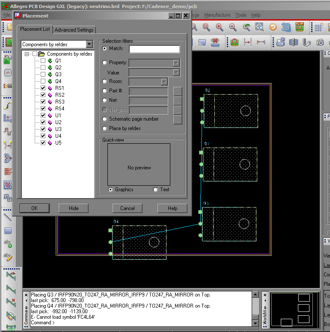The height and width of the screenshot is (332, 330).
Task: Click the Zoom to selection icon
Action: click(259, 27)
